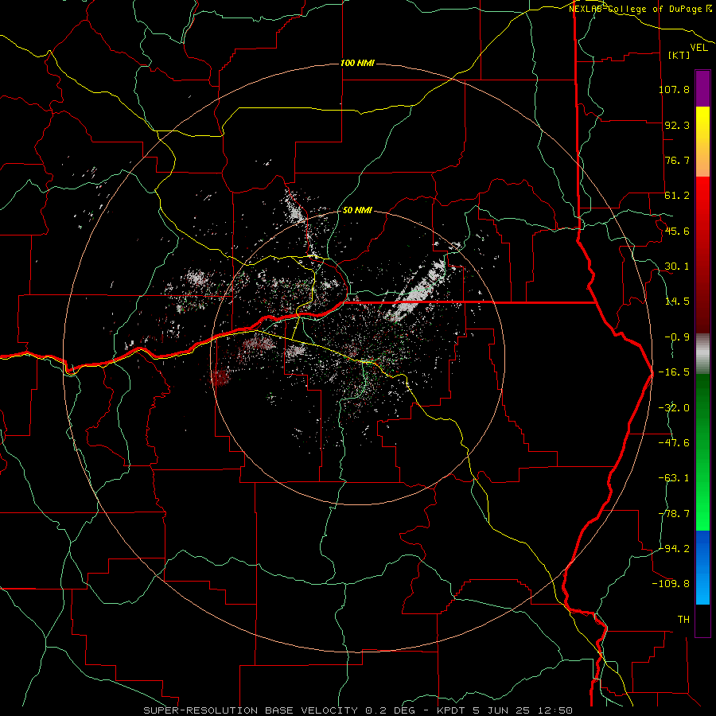Click the -0.9 velocity scale value
Viewport: 716px width, 716px height.
click(x=677, y=337)
